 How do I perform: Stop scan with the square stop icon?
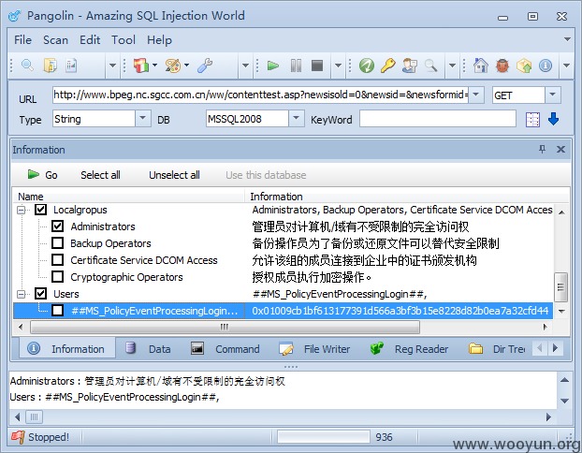pyautogui.click(x=317, y=66)
